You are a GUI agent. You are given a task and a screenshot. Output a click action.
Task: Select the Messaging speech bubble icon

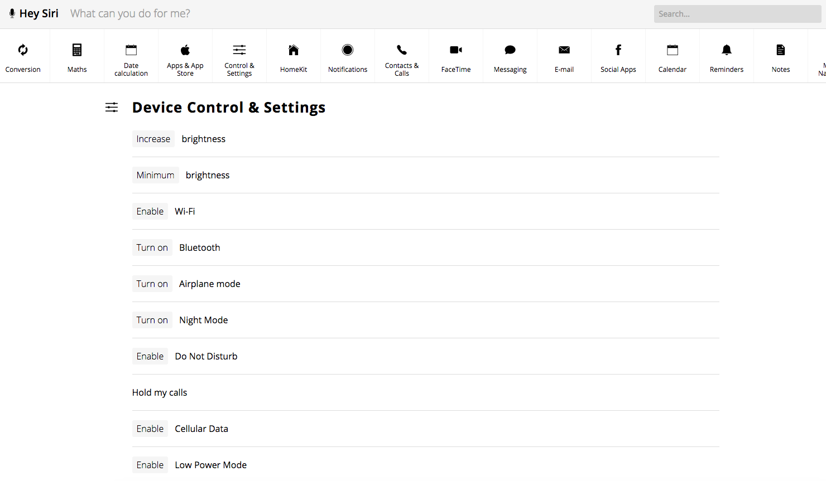click(510, 50)
